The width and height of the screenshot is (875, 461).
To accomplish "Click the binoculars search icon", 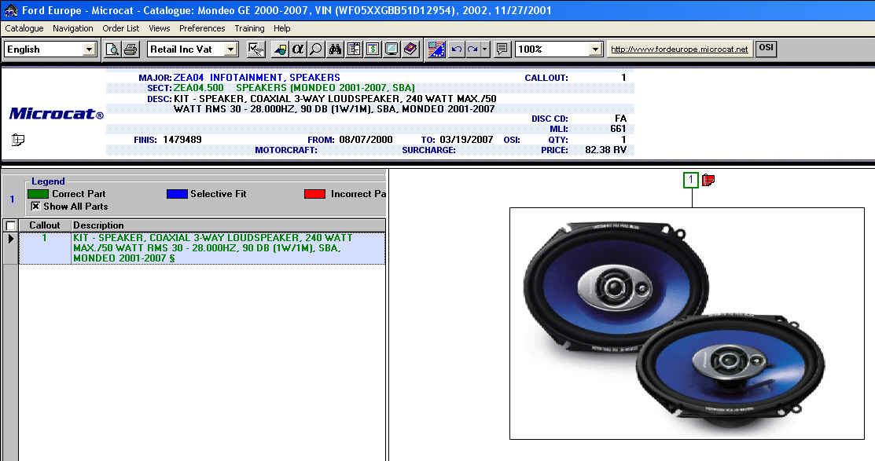I will 335,49.
